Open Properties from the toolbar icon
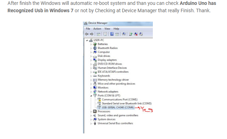 (105, 34)
